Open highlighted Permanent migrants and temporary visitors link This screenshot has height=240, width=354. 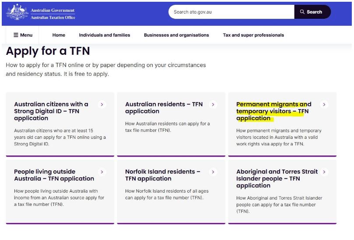(x=274, y=111)
